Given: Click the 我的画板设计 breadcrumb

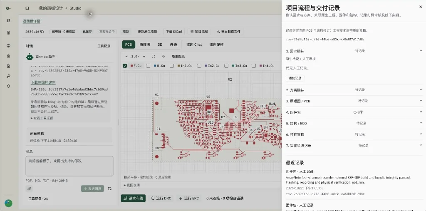Looking at the screenshot, I should tap(50, 8).
